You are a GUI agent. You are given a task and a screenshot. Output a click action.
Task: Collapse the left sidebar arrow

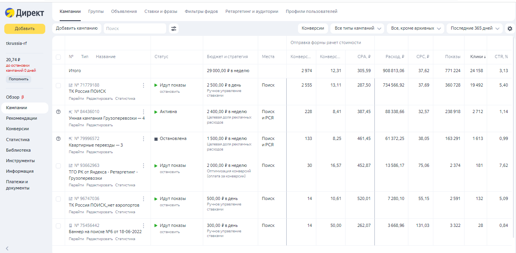point(7,248)
